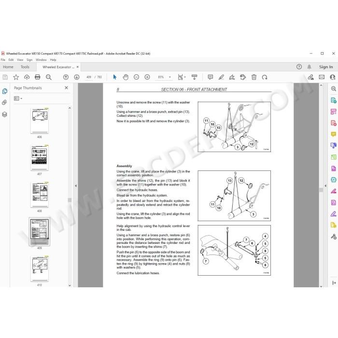Add a comment sticky note
The width and height of the screenshot is (338, 338).
click(211, 77)
